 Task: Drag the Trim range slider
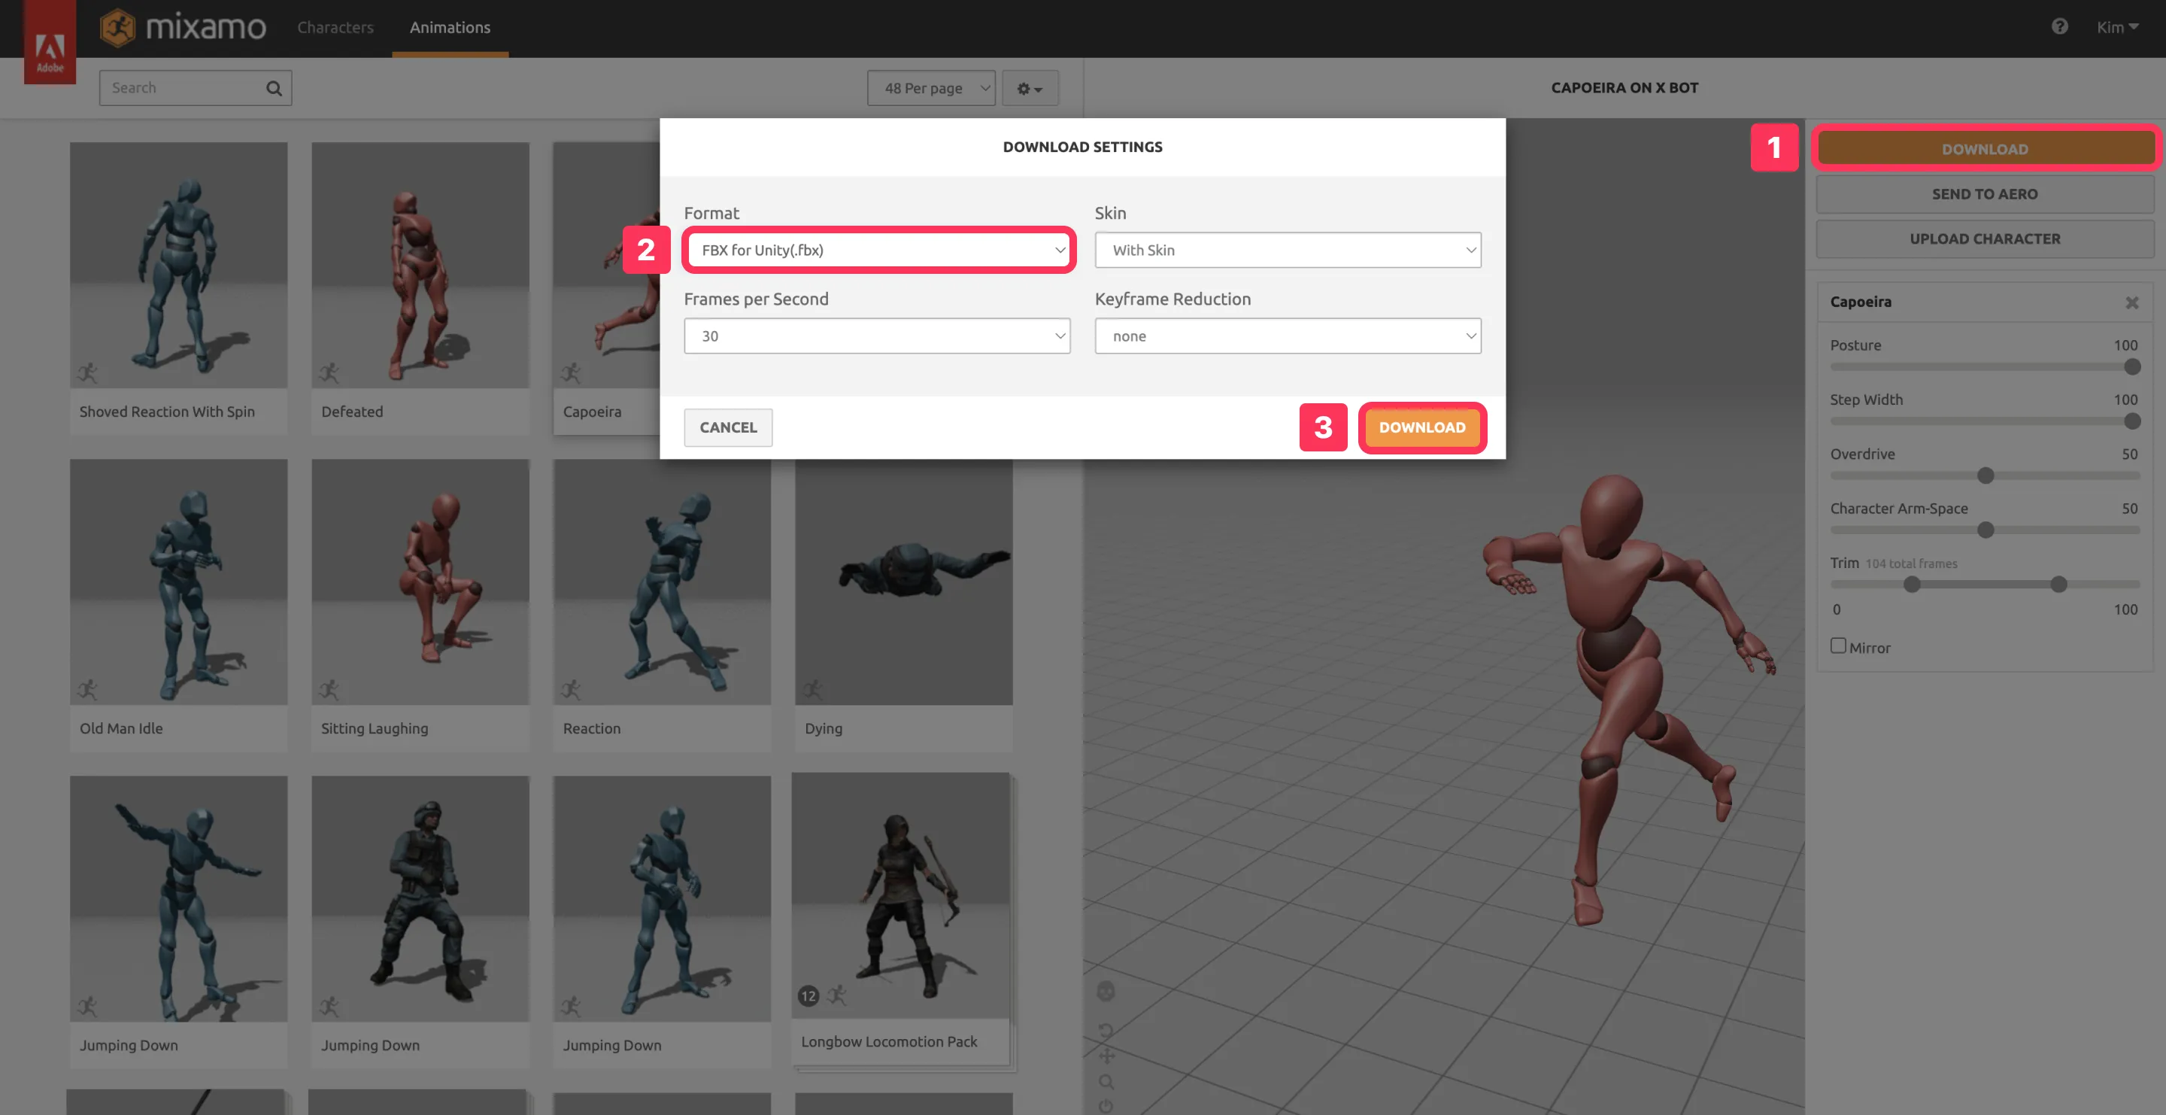pyautogui.click(x=1981, y=583)
